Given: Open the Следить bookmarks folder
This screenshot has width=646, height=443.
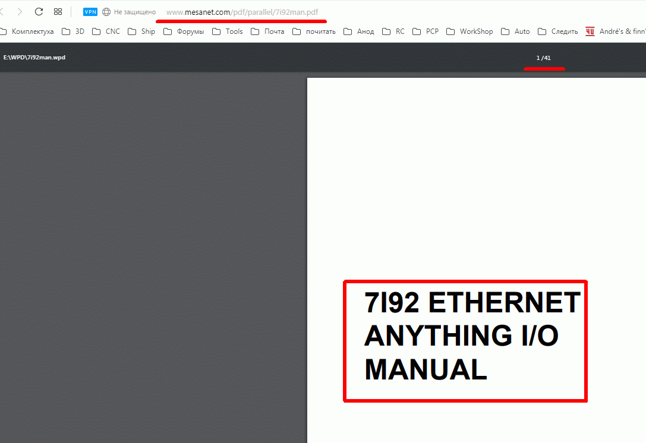Looking at the screenshot, I should [x=558, y=31].
